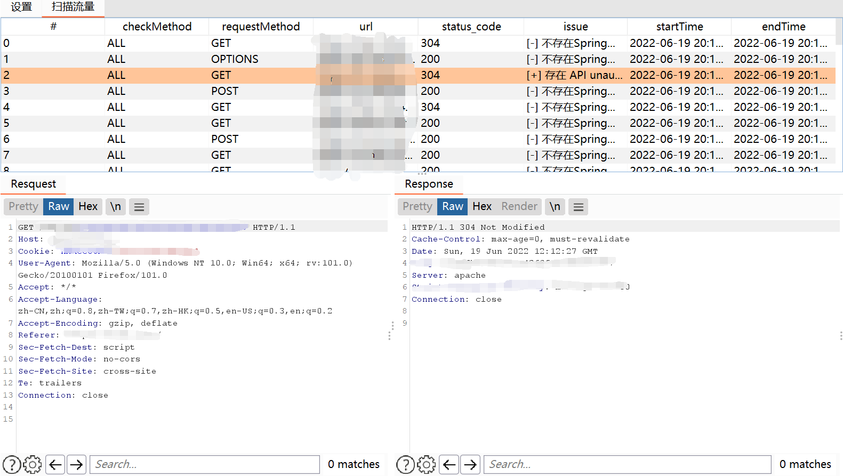Select row 6 POST method cell
The width and height of the screenshot is (843, 476).
[x=261, y=139]
